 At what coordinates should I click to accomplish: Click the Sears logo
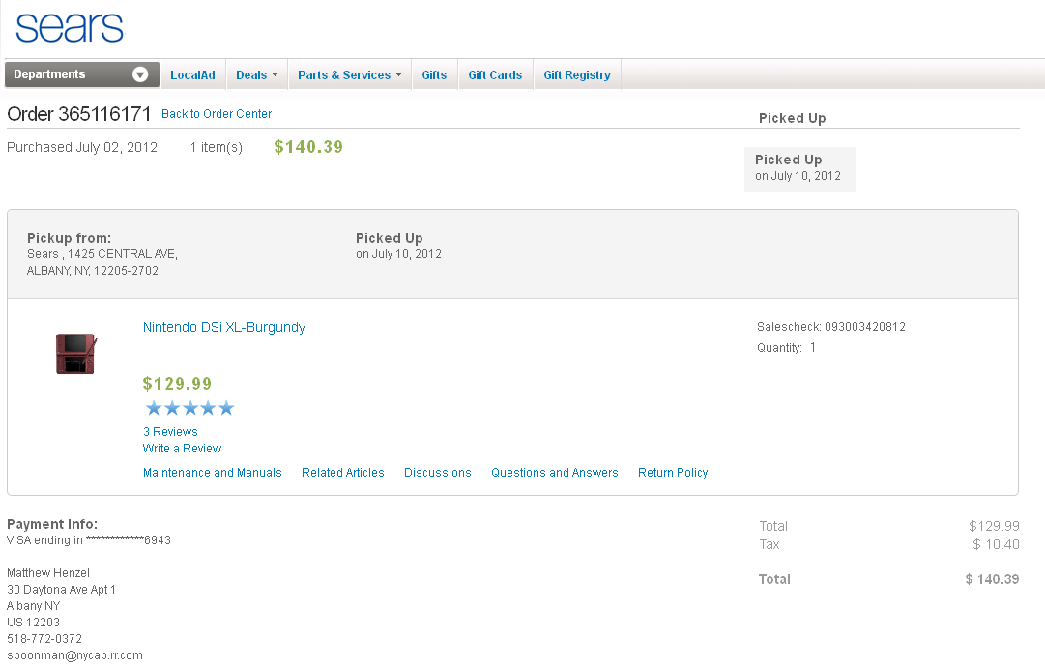(x=70, y=29)
